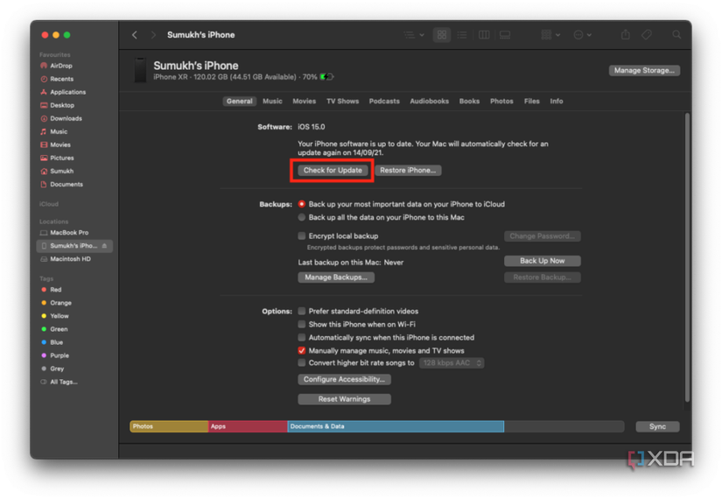The width and height of the screenshot is (722, 499).
Task: Open the group-by dropdown in toolbar
Action: pyautogui.click(x=550, y=35)
